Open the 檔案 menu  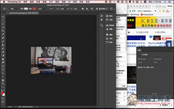pyautogui.click(x=25, y=2)
